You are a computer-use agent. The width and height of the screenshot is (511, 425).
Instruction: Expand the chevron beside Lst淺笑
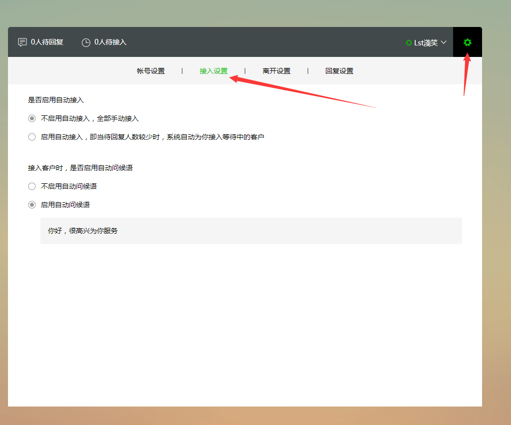[x=444, y=42]
